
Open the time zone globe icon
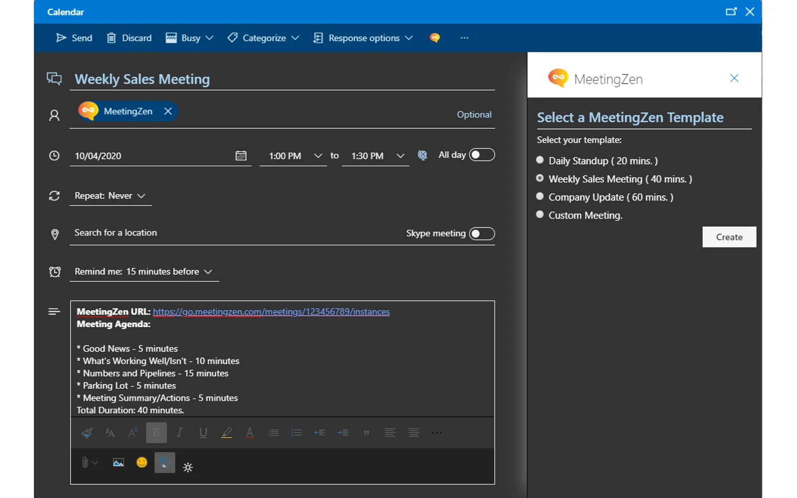coord(422,155)
